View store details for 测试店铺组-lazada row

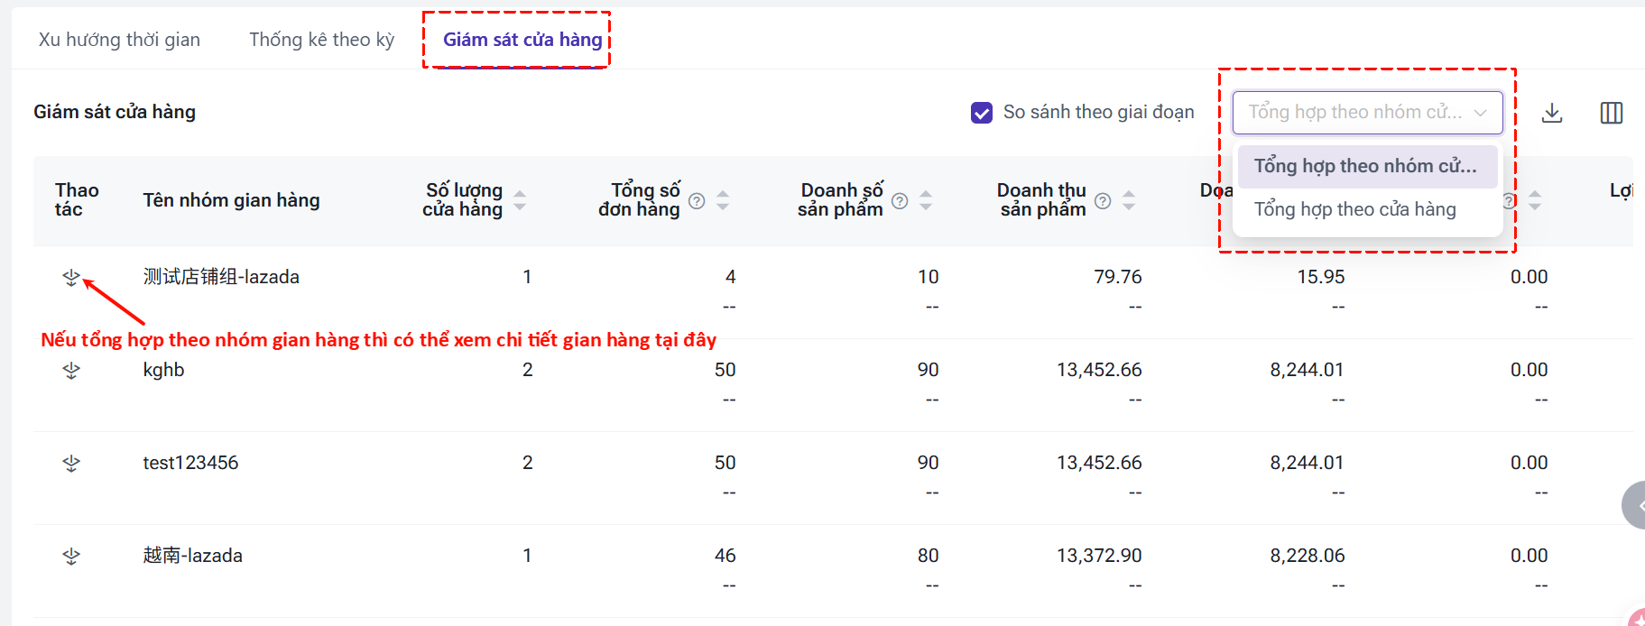[71, 278]
